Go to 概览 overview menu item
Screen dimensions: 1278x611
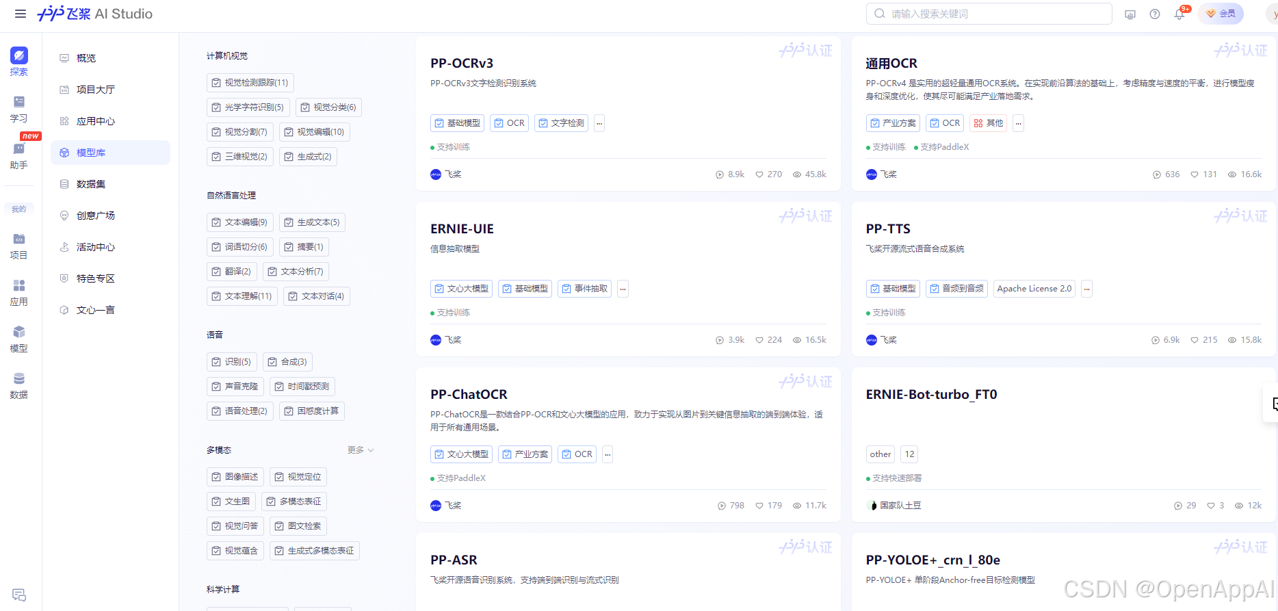coord(110,58)
